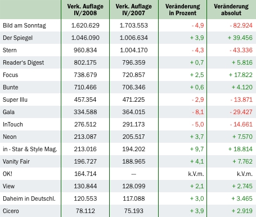Screen dimensions: 256x217
Task: Click the Verk. Auflage IV/2007 column header
Action: (x=133, y=10)
